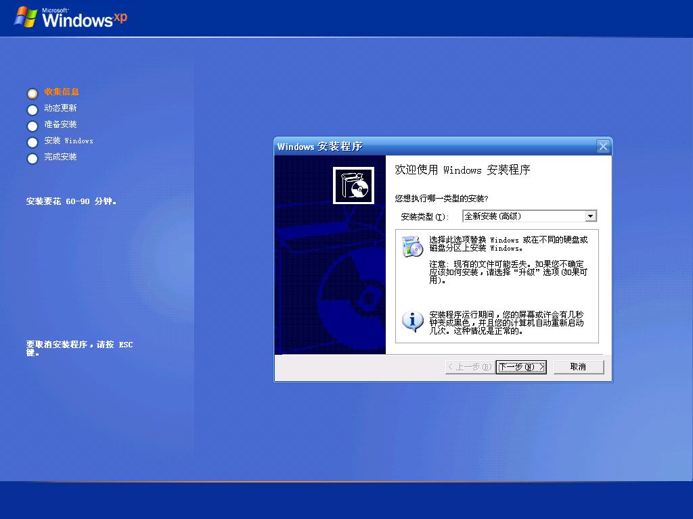Click the 您想执行哪一类型的安装? question text

(441, 199)
